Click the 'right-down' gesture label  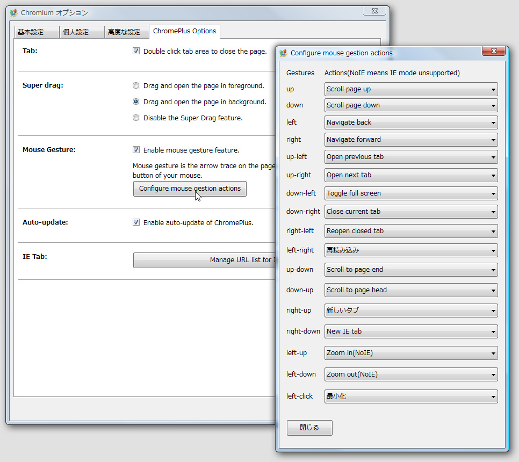303,331
